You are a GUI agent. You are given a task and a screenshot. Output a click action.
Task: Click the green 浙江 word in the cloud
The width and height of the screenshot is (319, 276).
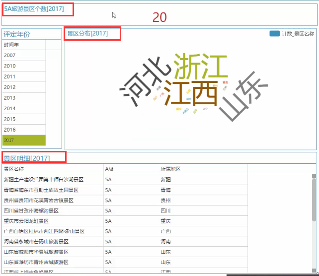coord(201,67)
